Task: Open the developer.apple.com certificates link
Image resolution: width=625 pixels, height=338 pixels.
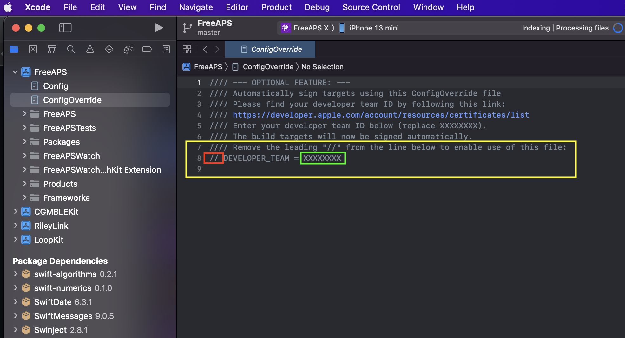Action: [x=381, y=115]
